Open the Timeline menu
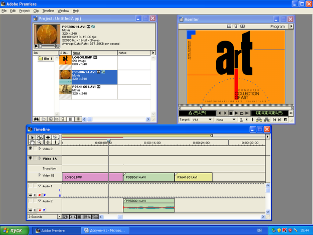The image size is (313, 235). point(48,11)
